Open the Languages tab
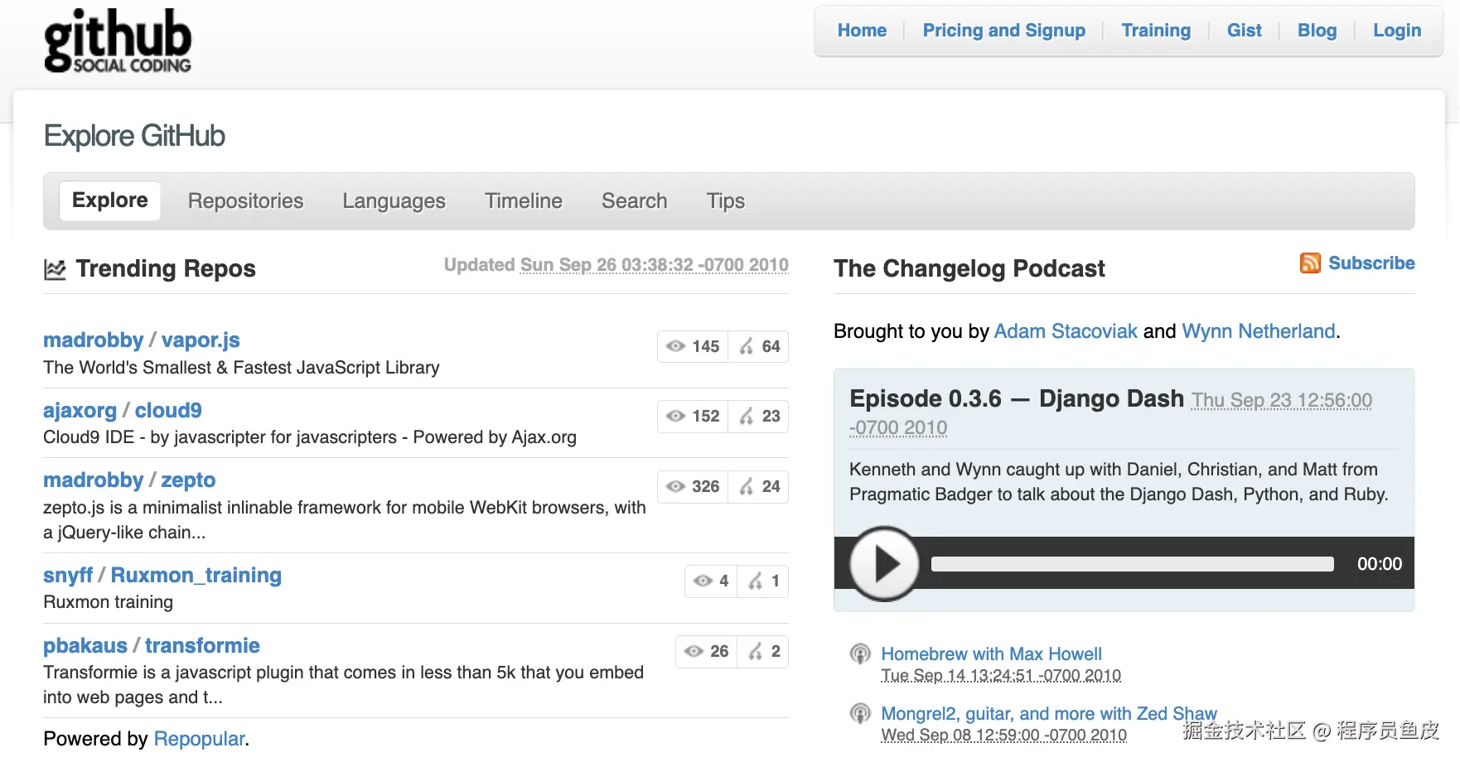1460x762 pixels. [394, 201]
